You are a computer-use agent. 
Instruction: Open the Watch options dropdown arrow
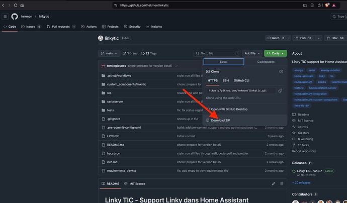(x=288, y=38)
